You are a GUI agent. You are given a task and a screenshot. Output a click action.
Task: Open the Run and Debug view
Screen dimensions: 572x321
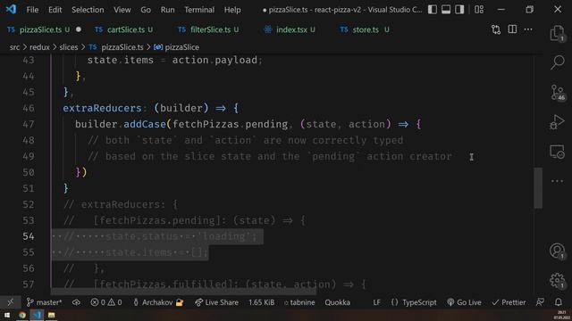tap(557, 122)
